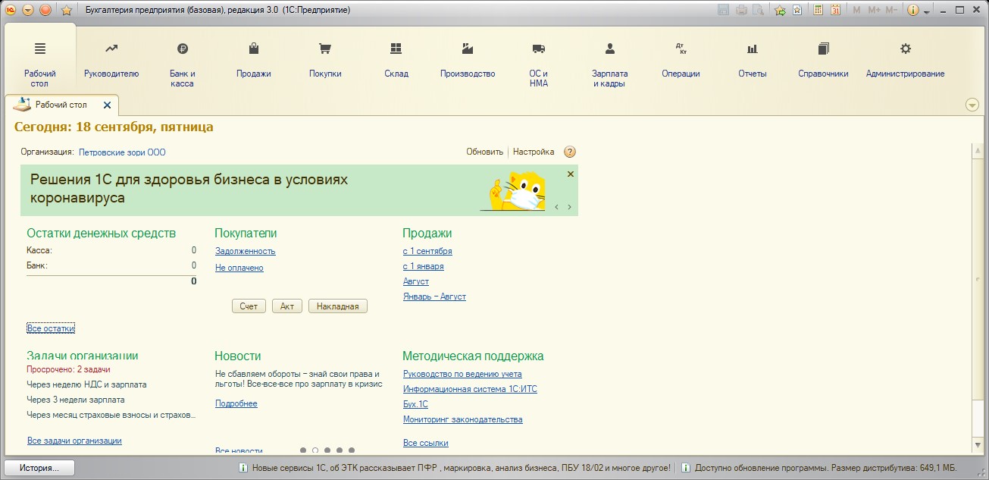Open the Администрирование gear section

tap(906, 61)
